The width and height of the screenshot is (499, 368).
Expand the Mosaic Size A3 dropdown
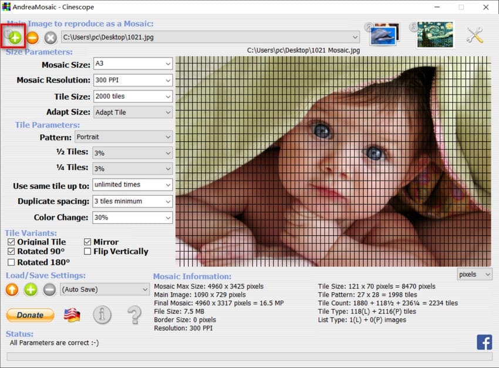tap(133, 63)
